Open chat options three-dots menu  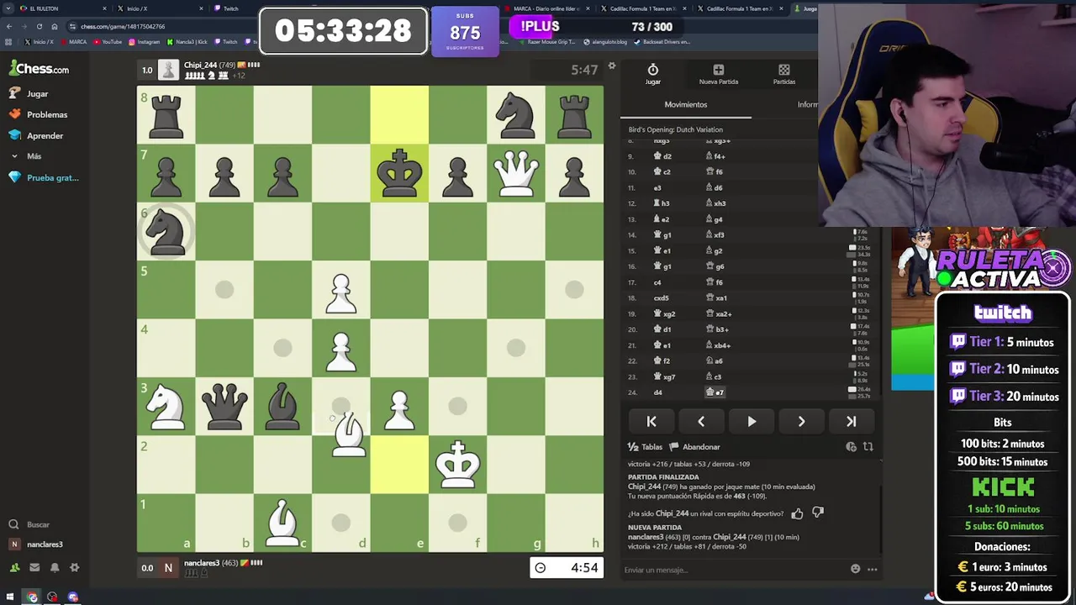coord(873,569)
